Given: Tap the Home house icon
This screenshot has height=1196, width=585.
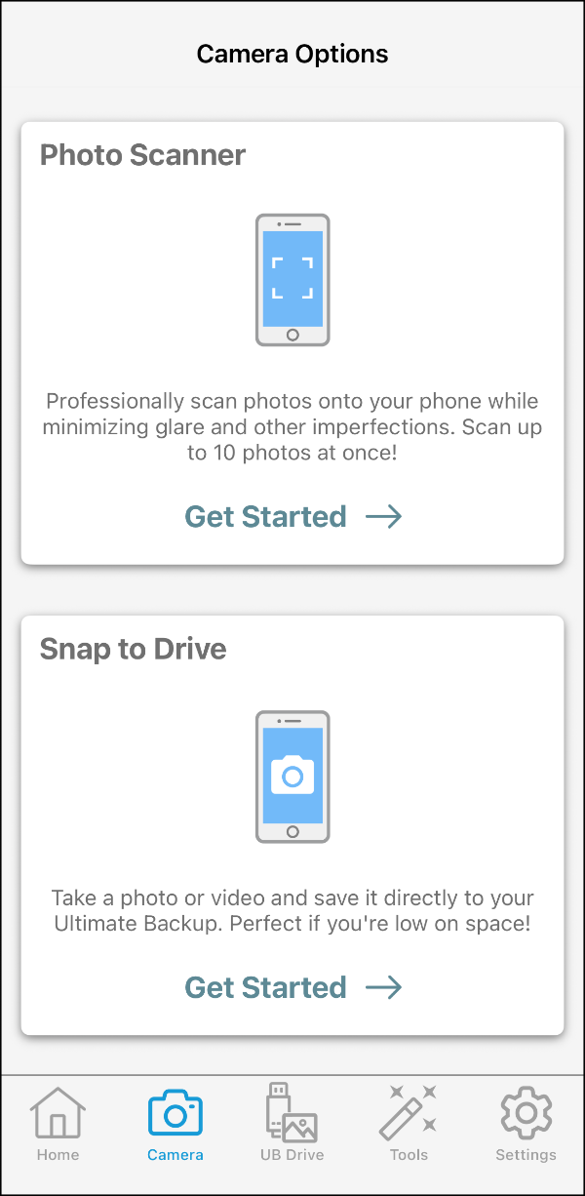Looking at the screenshot, I should 58,1112.
